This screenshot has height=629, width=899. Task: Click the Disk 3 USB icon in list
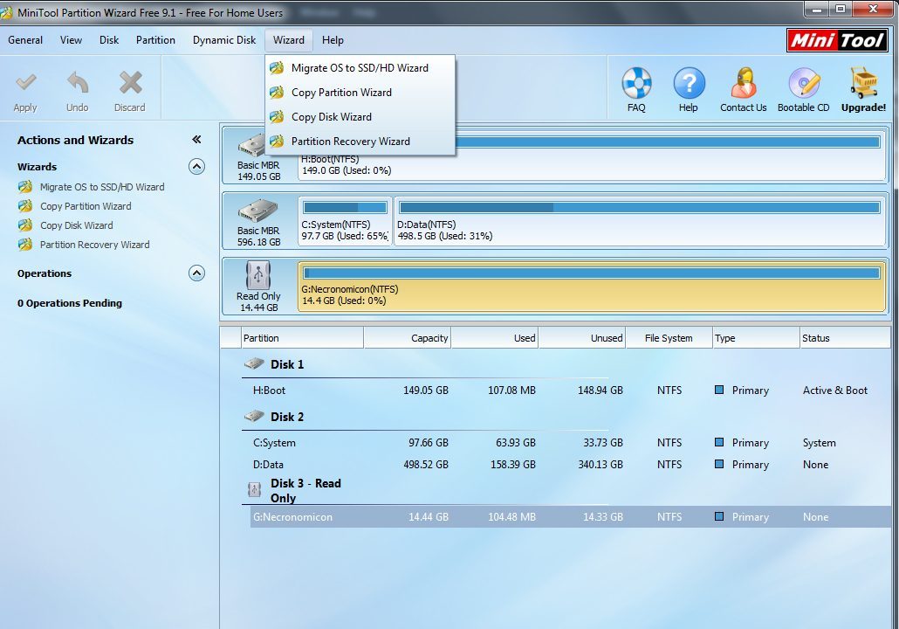pyautogui.click(x=255, y=489)
